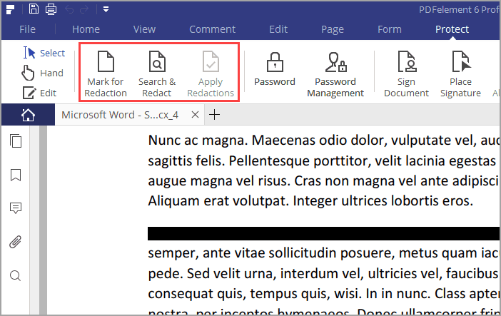Open the search panel magnifier icon
Image resolution: width=501 pixels, height=316 pixels.
[15, 275]
